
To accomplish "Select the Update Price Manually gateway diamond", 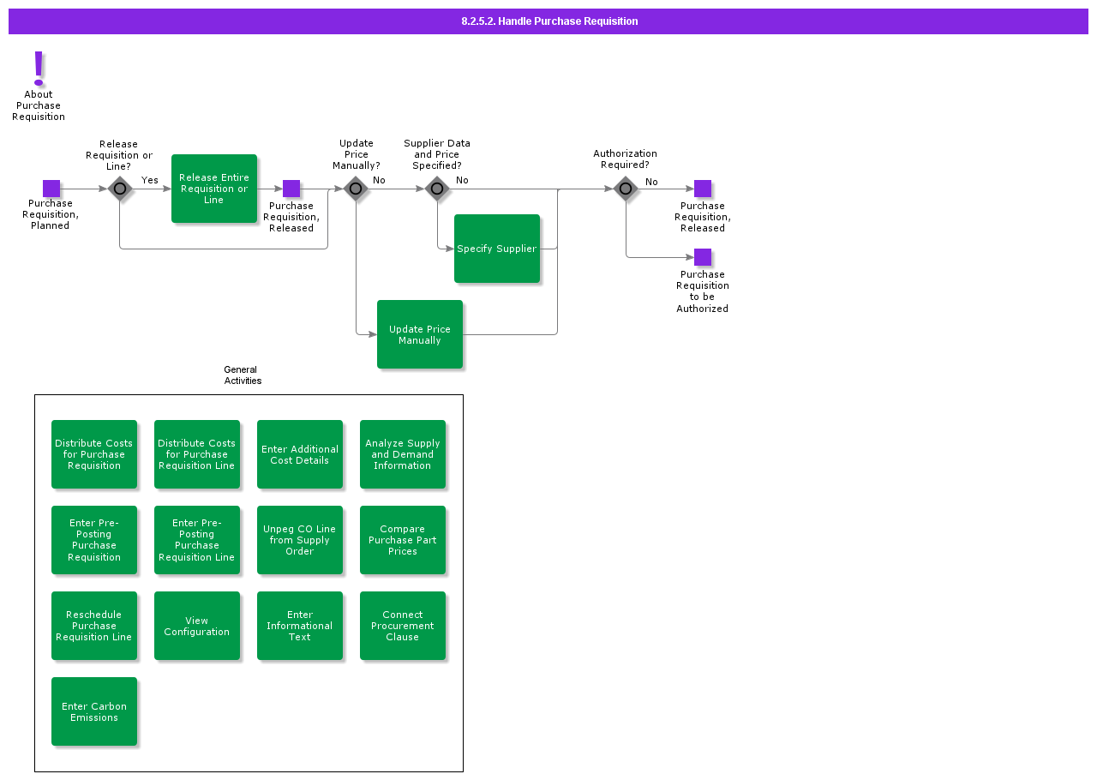I will click(x=356, y=189).
